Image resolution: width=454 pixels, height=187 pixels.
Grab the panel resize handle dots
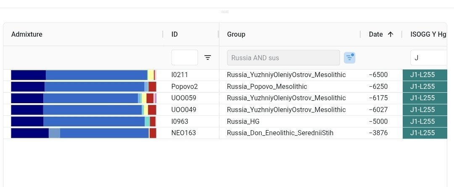[225, 12]
